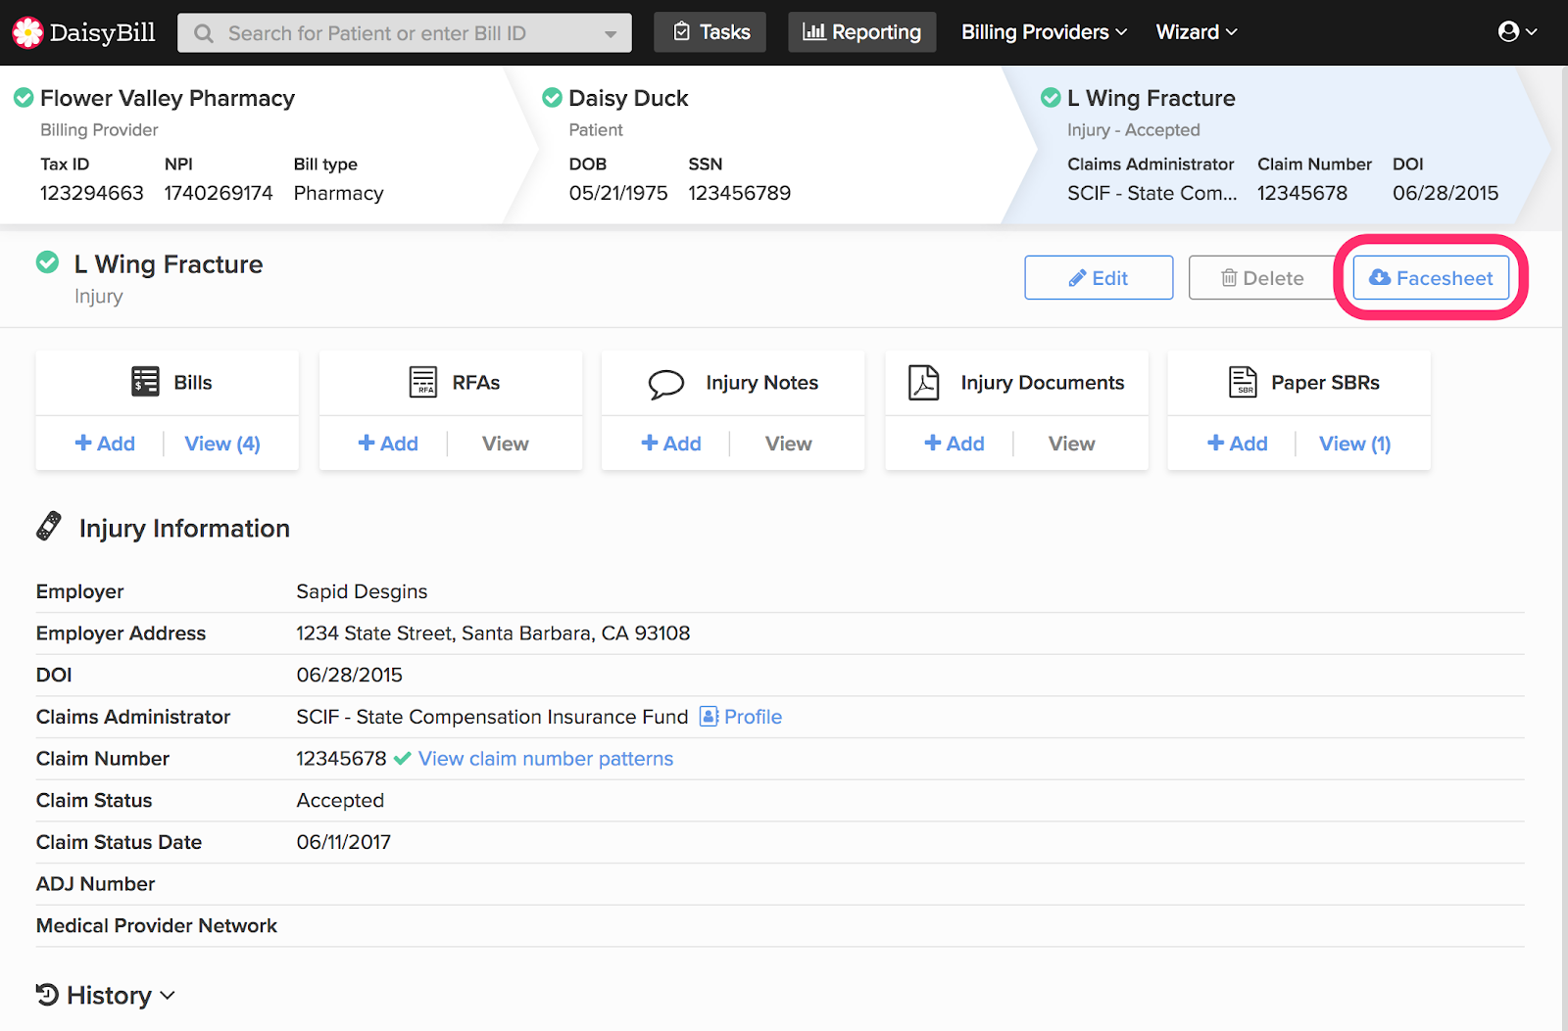
Task: Click the History clock icon
Action: coord(47,995)
